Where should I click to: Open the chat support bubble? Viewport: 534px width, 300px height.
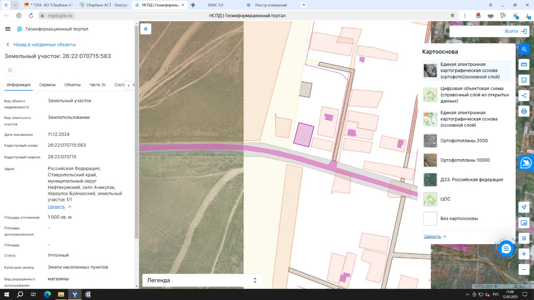(x=506, y=249)
